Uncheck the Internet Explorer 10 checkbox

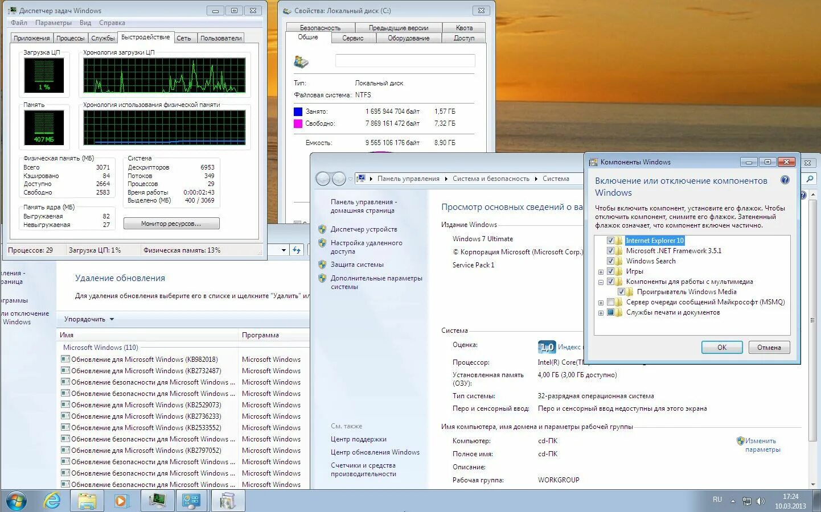[x=610, y=241]
